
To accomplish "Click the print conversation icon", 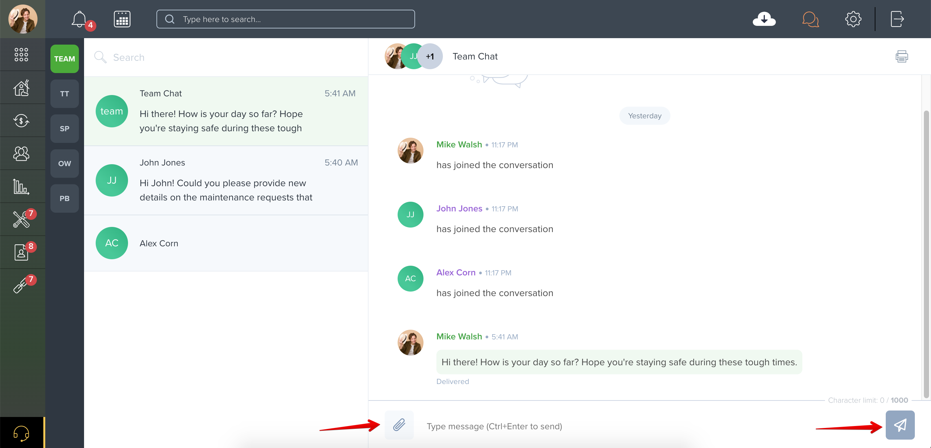I will click(x=901, y=56).
